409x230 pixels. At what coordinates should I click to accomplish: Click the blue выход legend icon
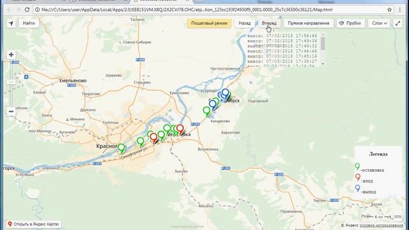point(358,188)
